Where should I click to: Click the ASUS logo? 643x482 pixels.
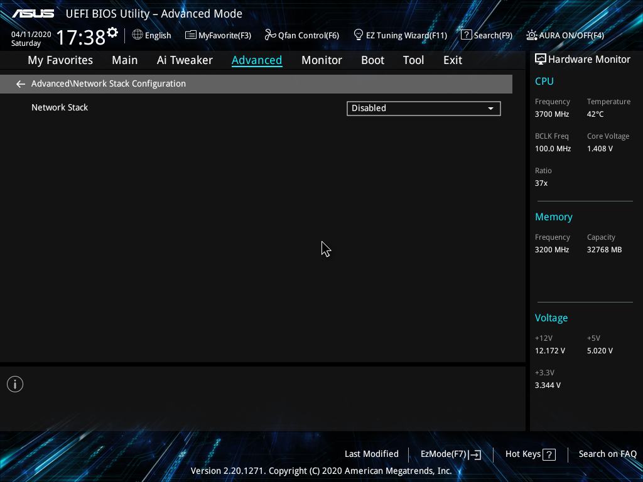[33, 14]
